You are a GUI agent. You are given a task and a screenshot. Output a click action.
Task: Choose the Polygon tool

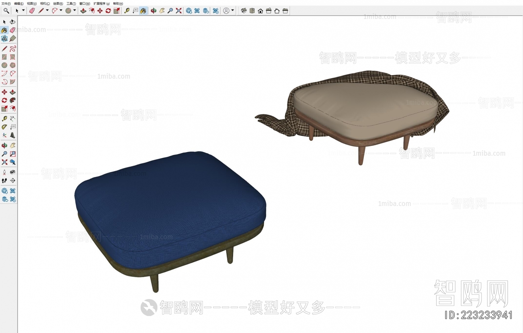tap(12, 65)
